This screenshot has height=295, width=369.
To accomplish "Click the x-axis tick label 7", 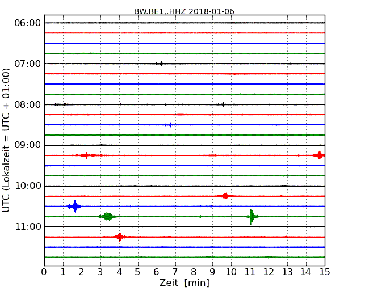I will coord(175,272).
